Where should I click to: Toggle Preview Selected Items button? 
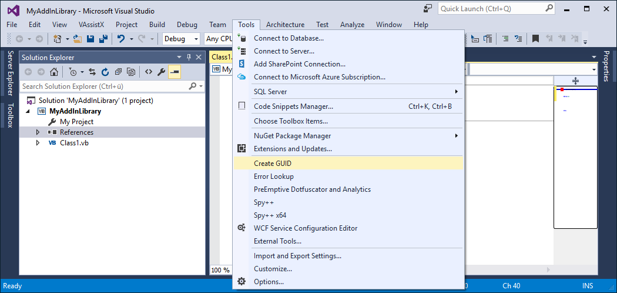tap(174, 72)
